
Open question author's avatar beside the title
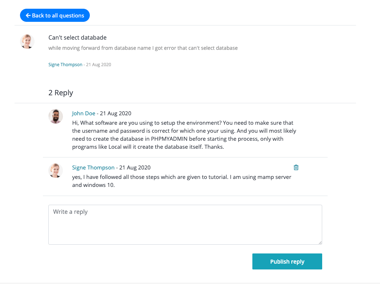[27, 42]
